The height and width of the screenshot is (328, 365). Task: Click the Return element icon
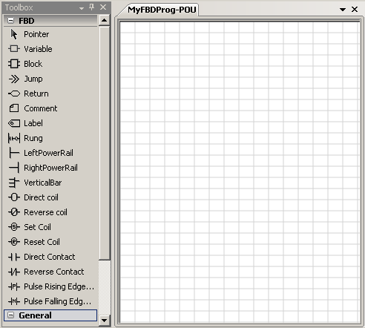(14, 94)
